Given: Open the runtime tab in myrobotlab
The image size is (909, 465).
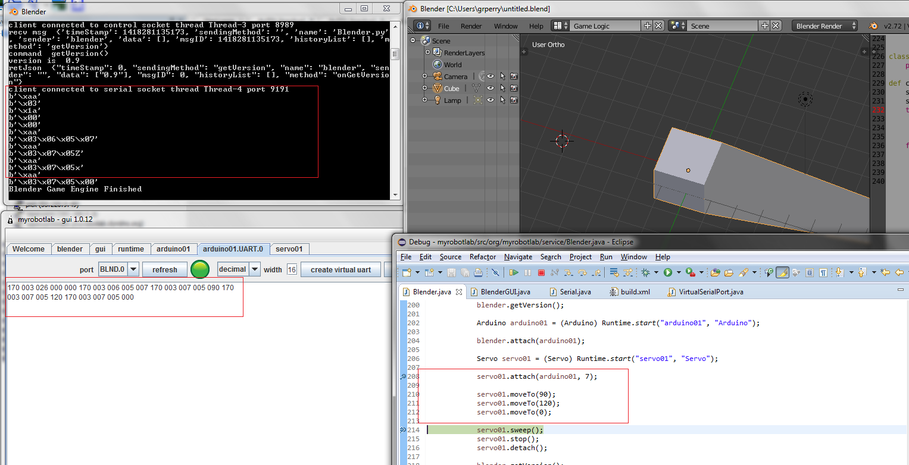Looking at the screenshot, I should click(x=130, y=249).
